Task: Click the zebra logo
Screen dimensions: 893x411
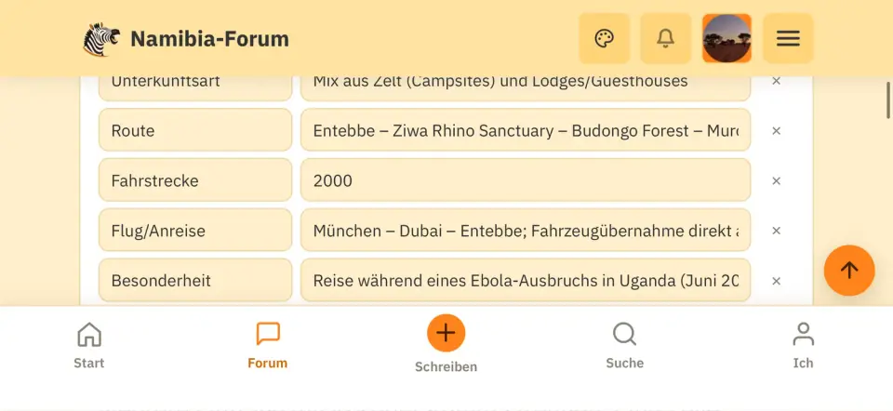Action: click(x=101, y=39)
